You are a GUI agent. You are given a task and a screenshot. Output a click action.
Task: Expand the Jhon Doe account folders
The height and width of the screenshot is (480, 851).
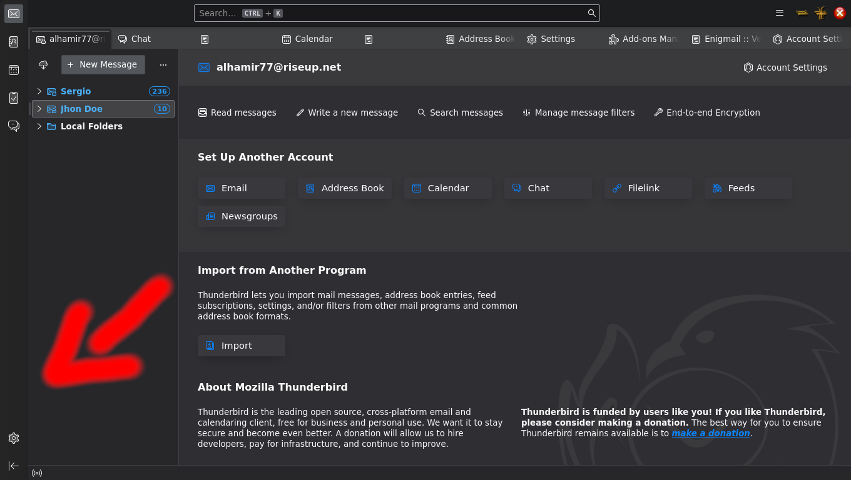39,109
